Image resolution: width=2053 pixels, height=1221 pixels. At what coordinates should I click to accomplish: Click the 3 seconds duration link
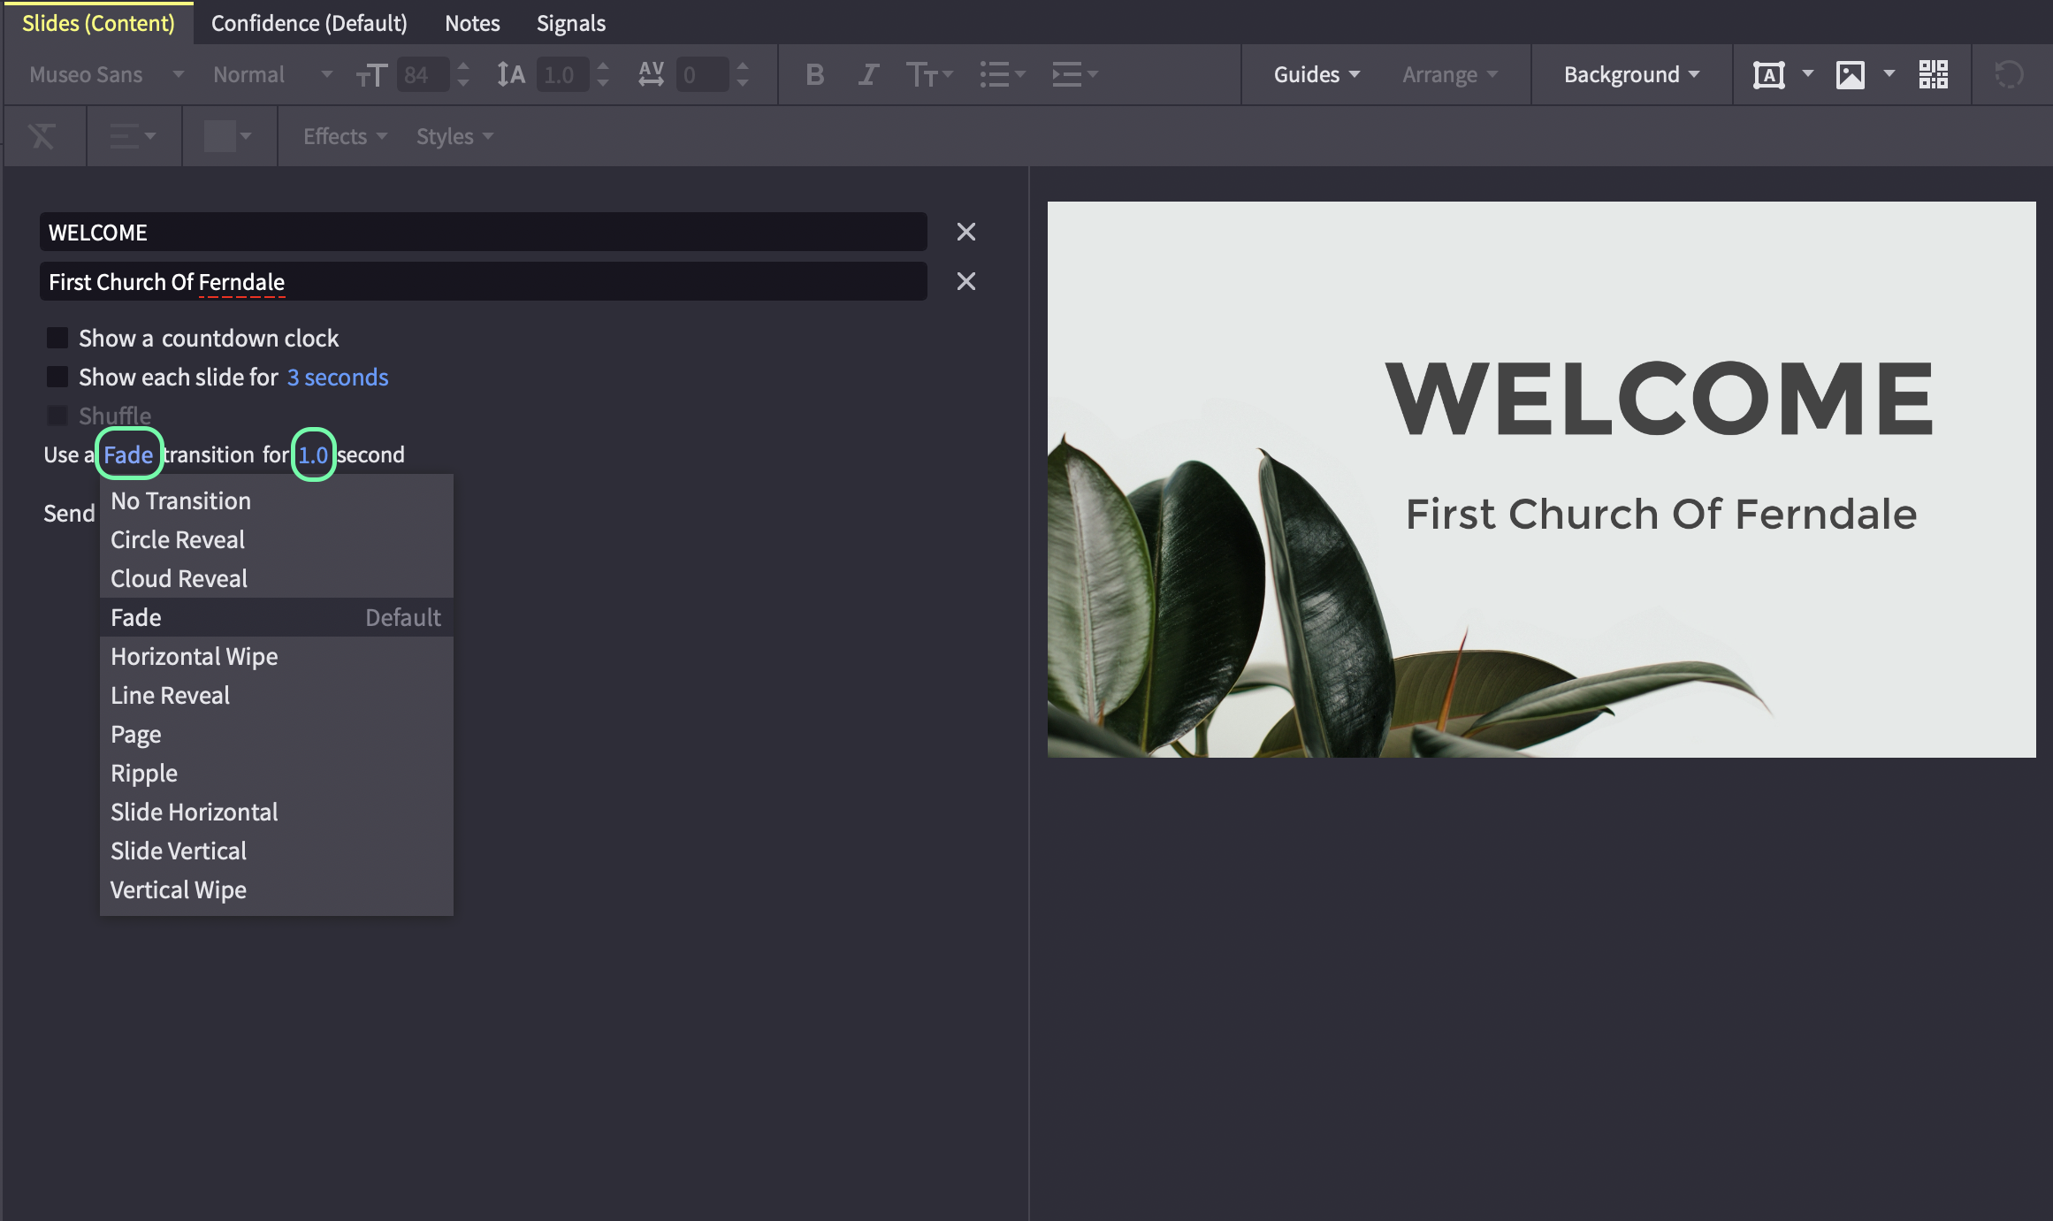coord(338,378)
